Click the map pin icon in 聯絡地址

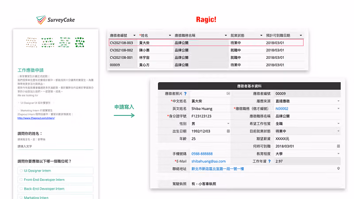[339, 168]
